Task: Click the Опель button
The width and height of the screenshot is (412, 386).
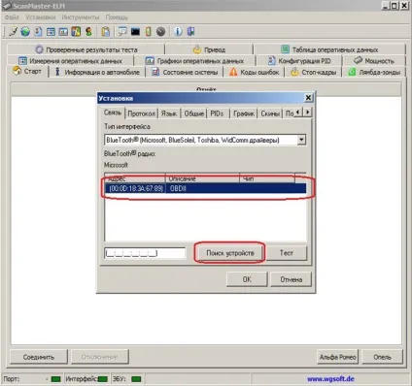Action: click(382, 357)
